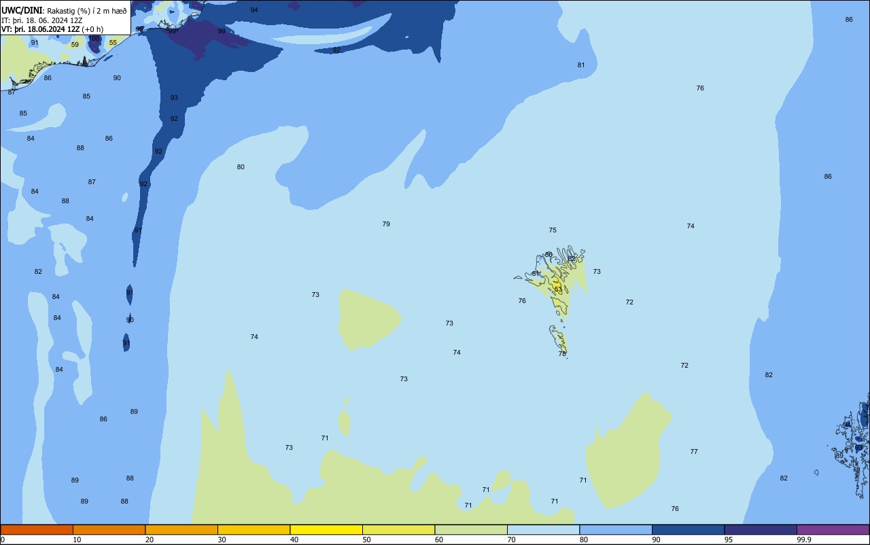The width and height of the screenshot is (870, 545).
Task: Click the medium blue 80–90 legend swatch
Action: pyautogui.click(x=616, y=529)
